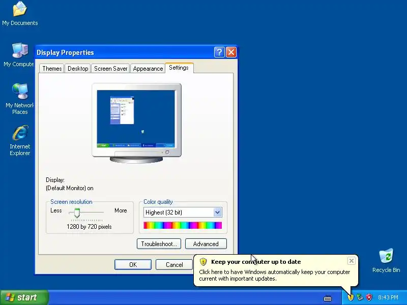Click the keyboard icon on taskbar
Image resolution: width=407 pixels, height=305 pixels.
click(x=328, y=298)
